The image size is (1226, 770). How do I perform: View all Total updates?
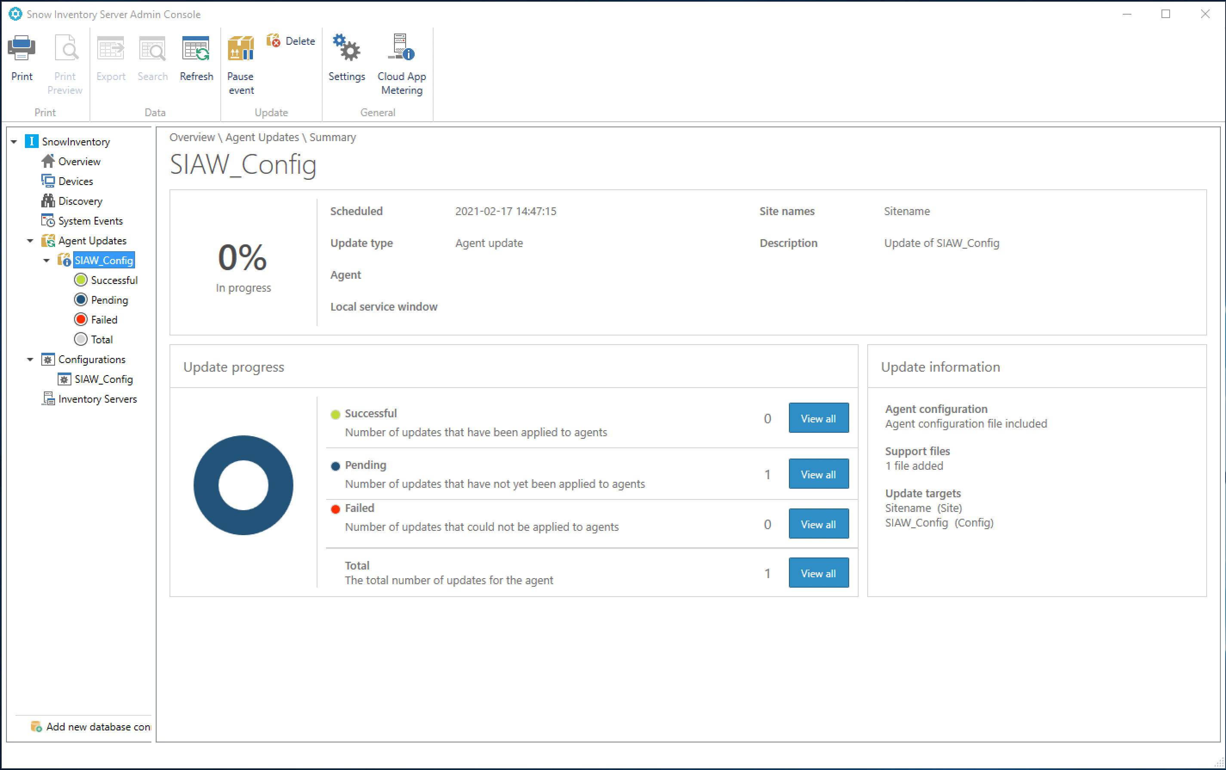coord(818,573)
